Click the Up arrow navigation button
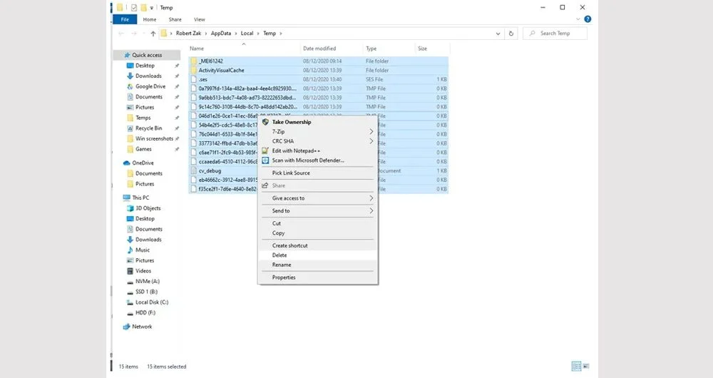The image size is (713, 378). coord(153,34)
